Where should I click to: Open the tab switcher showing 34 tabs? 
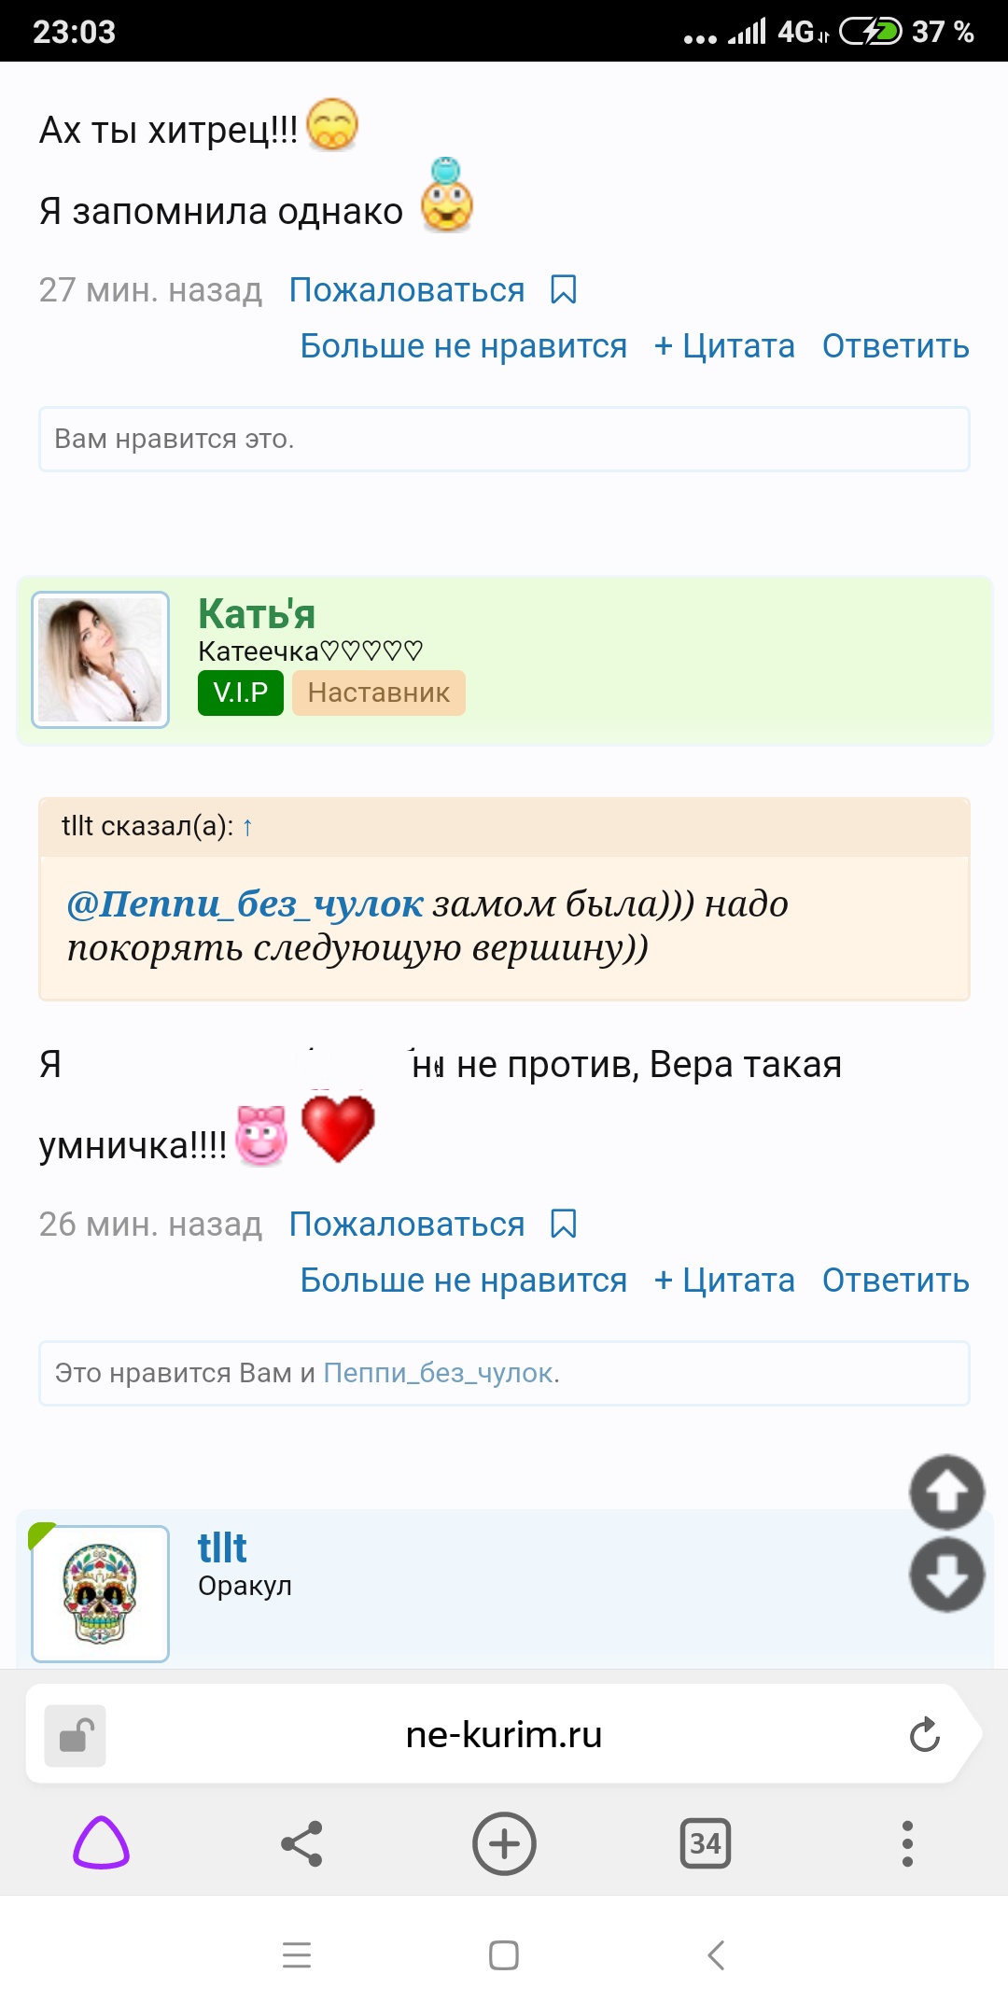706,1843
